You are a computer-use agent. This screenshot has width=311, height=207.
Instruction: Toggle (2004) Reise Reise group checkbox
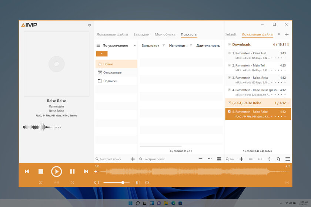pos(229,103)
